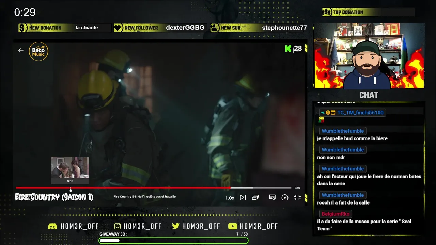Click the donor name "la chiante"
Screen dimensions: 436x245
click(87, 28)
